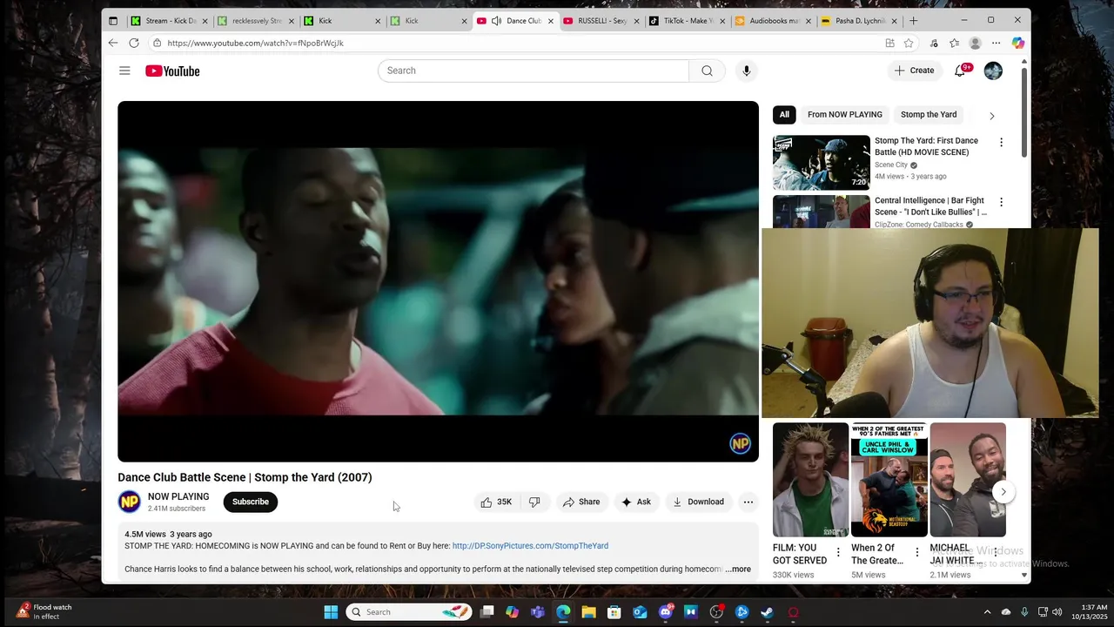Open options for Central Intelligence Bar Fight video
The image size is (1114, 627).
[1001, 202]
